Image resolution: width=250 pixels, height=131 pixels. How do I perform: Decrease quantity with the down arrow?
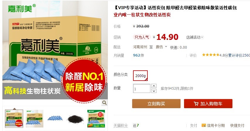point(154,91)
